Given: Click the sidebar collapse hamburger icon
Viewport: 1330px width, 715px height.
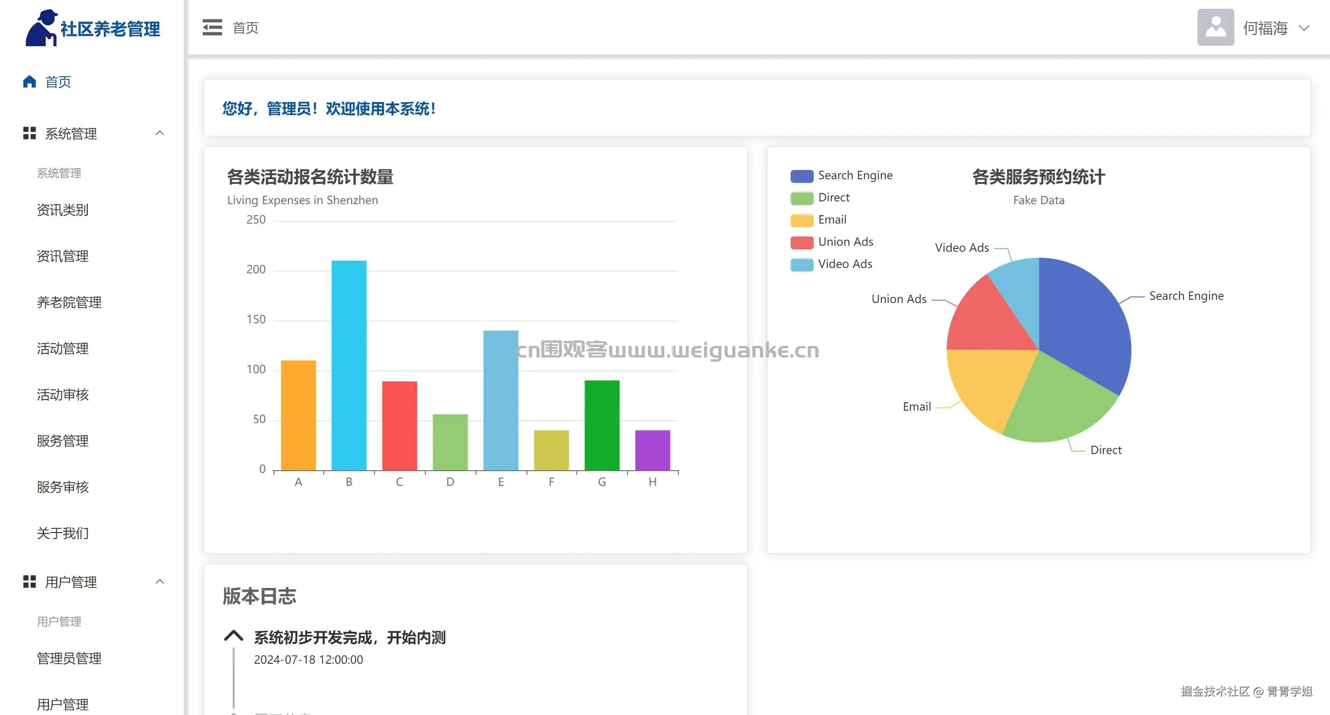Looking at the screenshot, I should point(212,27).
